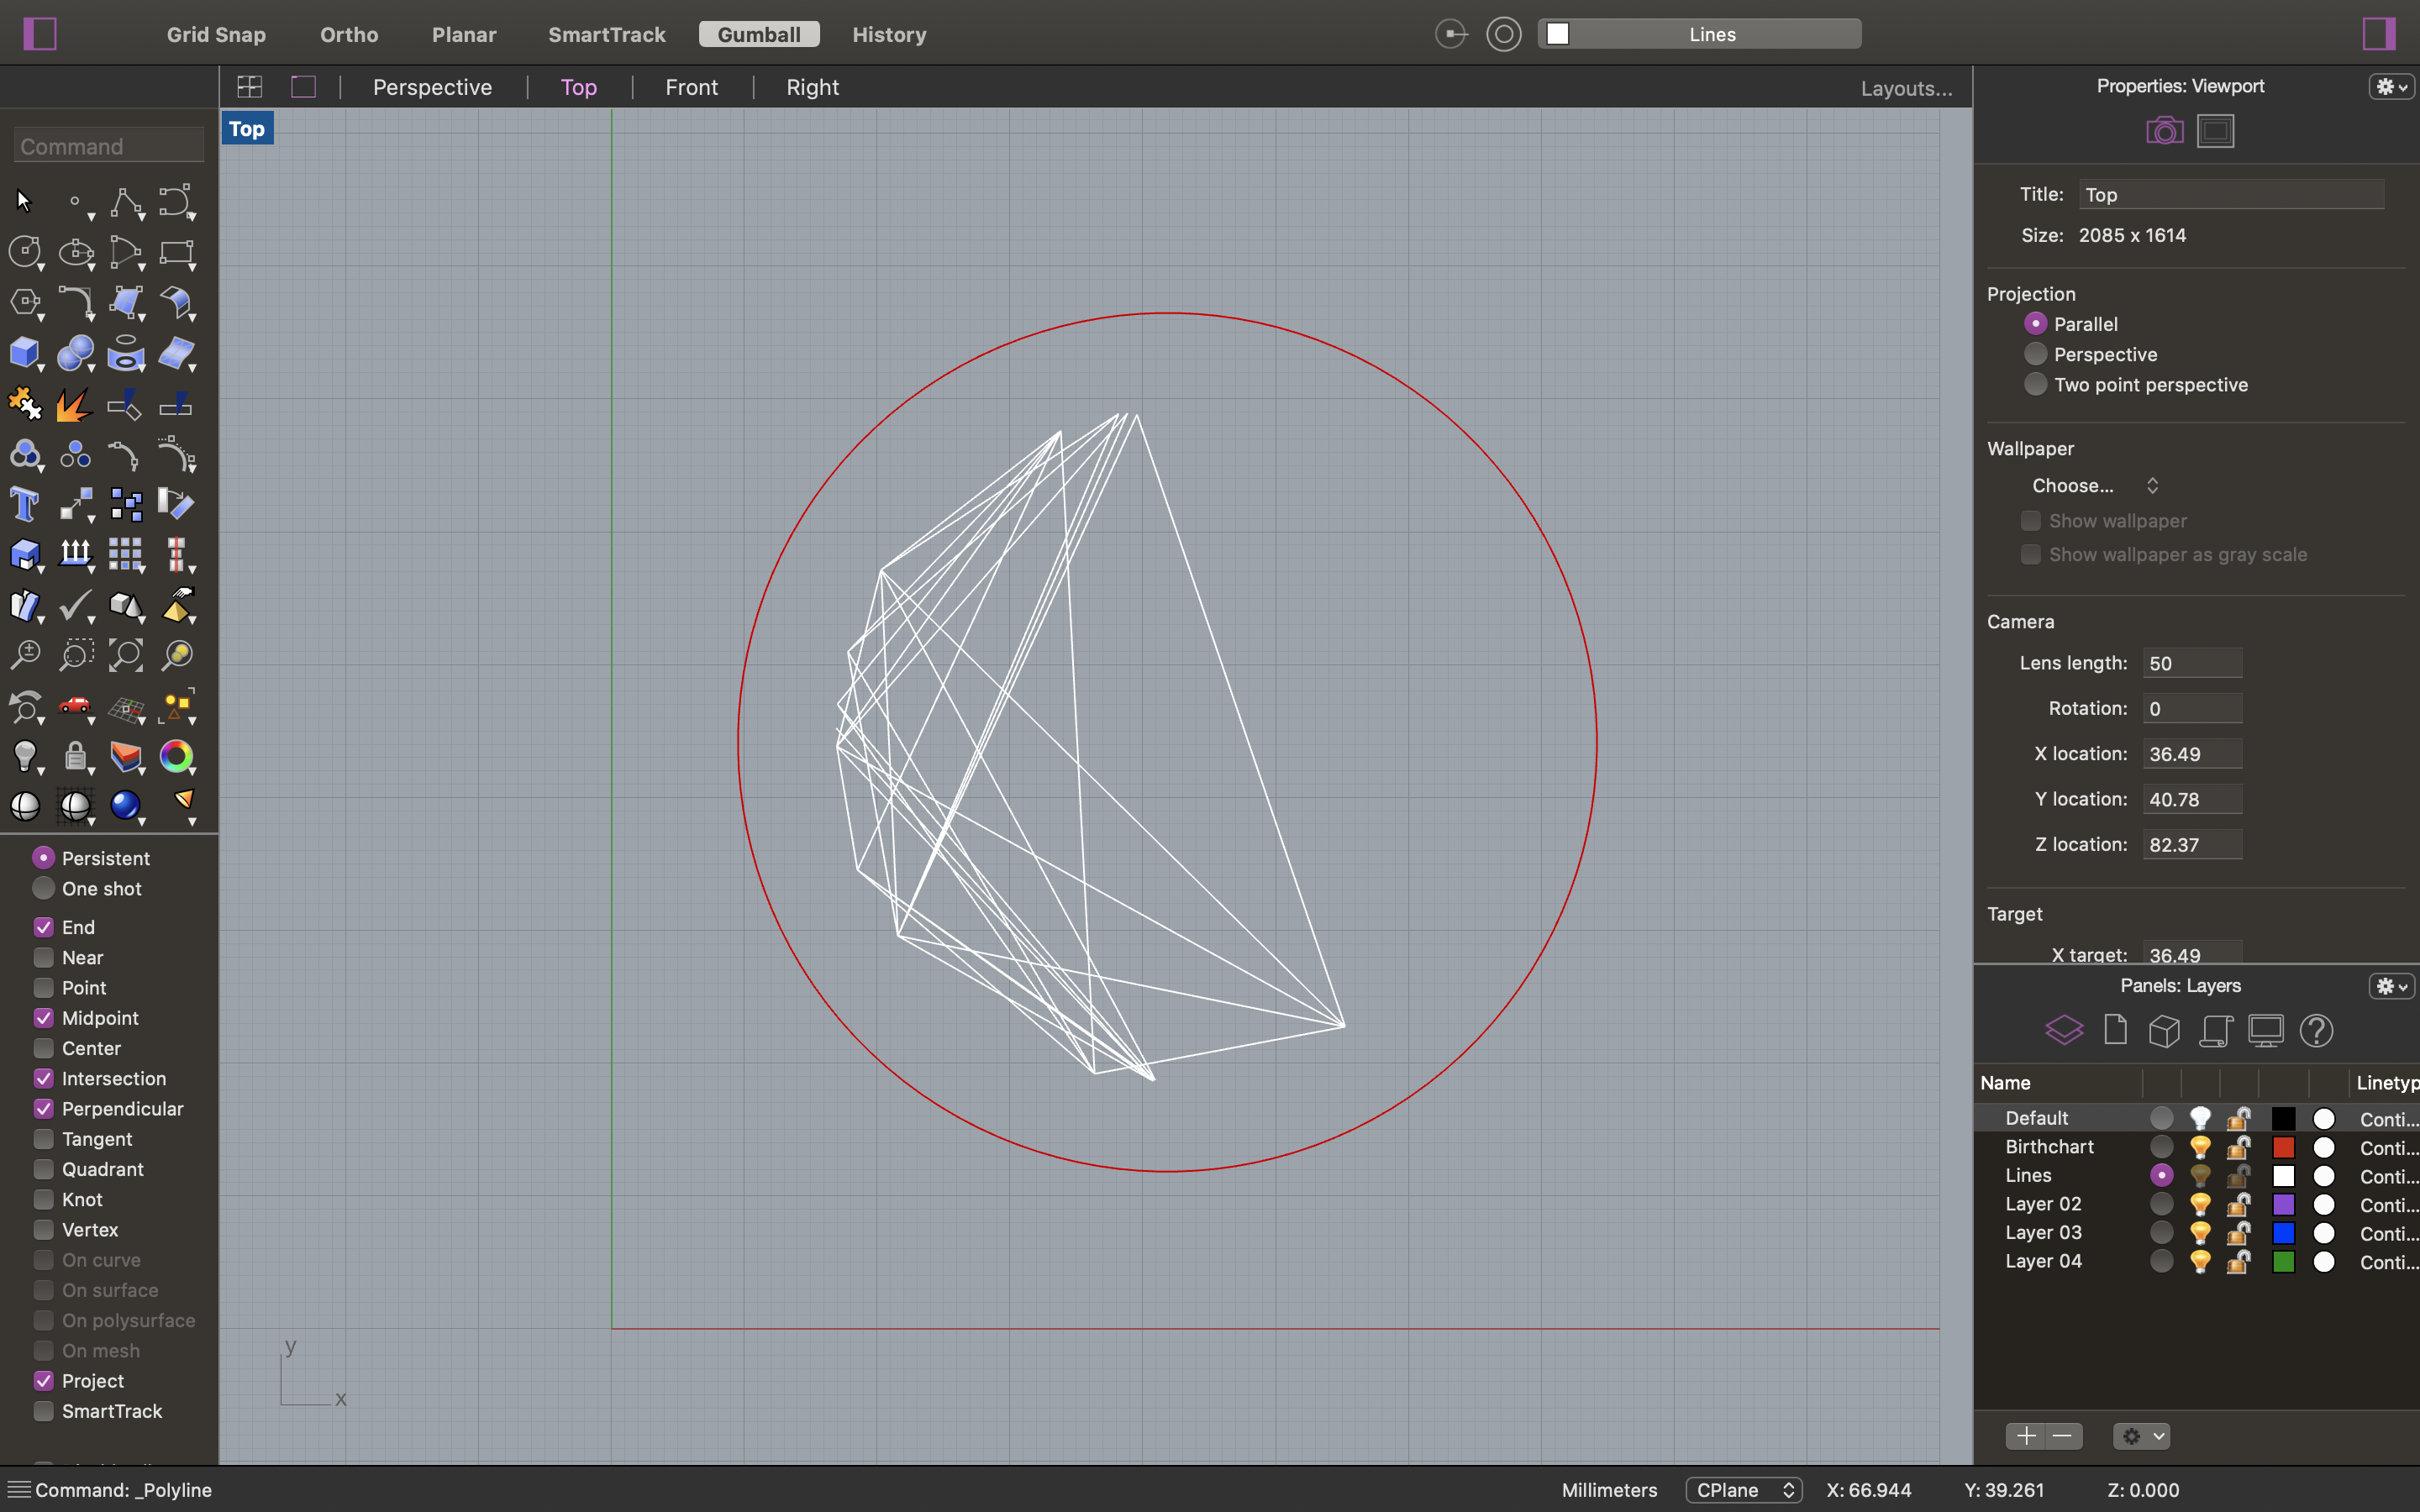Image resolution: width=2420 pixels, height=1512 pixels.
Task: Expand Polyline tool flyout arrow
Action: tap(142, 217)
